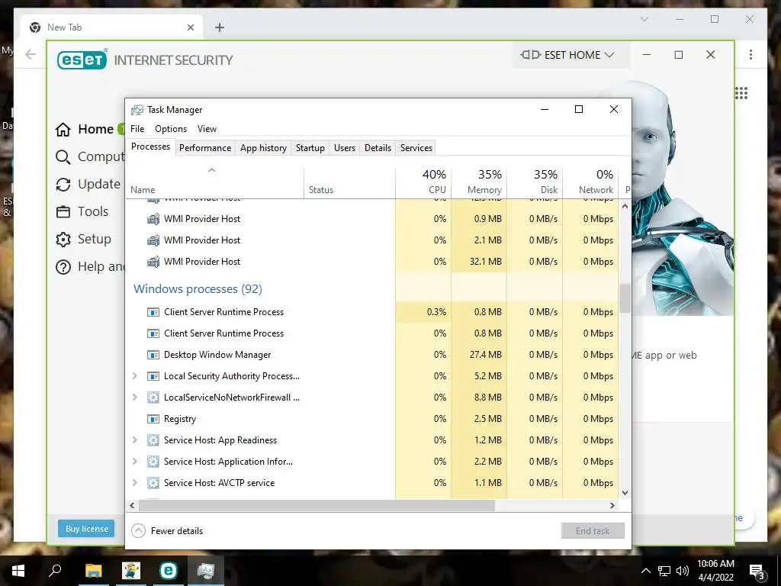Open the Chrome tab search chevron
The width and height of the screenshot is (781, 586).
pos(644,19)
